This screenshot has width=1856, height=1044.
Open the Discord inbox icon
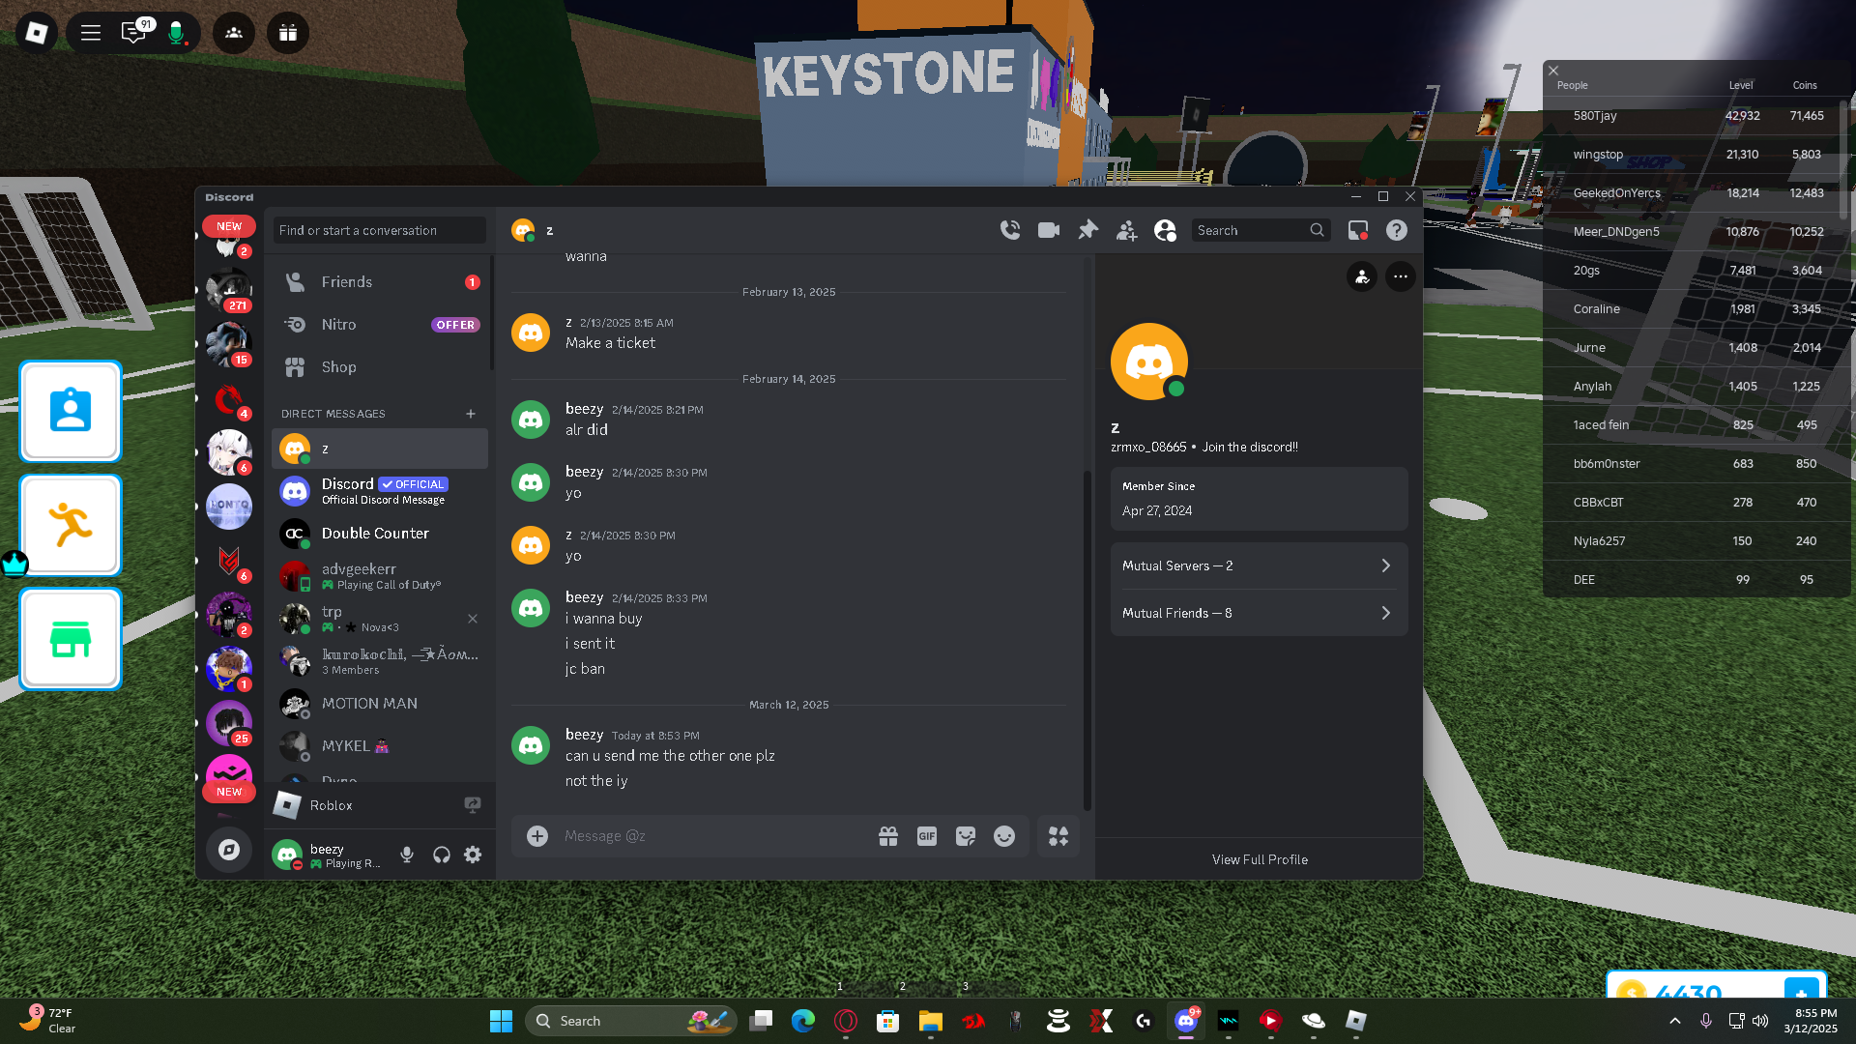[1358, 230]
